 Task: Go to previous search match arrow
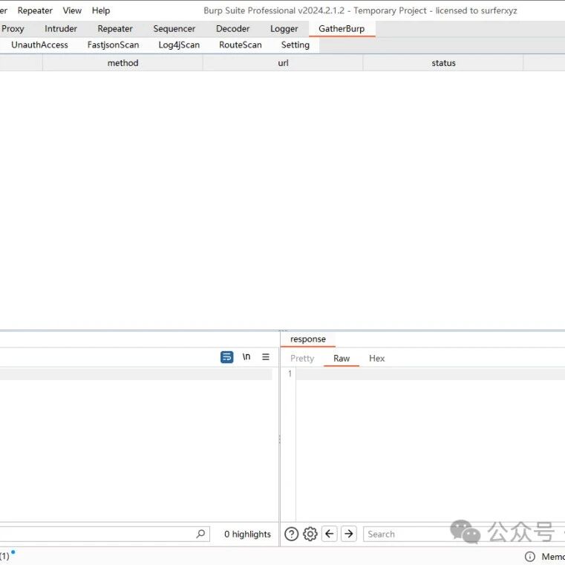pyautogui.click(x=330, y=534)
